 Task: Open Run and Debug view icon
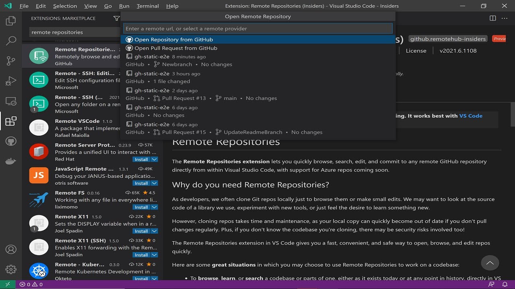pyautogui.click(x=11, y=81)
